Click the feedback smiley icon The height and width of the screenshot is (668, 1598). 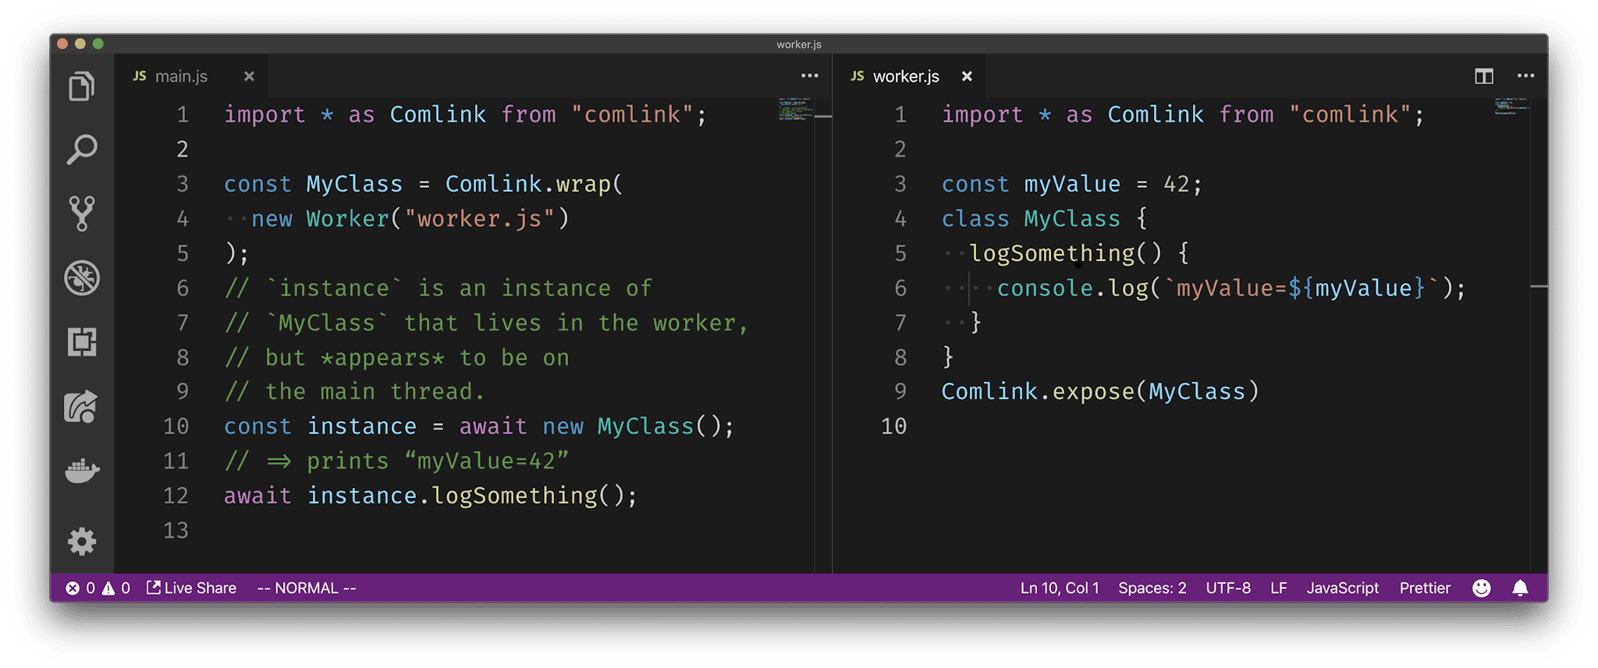(x=1481, y=588)
